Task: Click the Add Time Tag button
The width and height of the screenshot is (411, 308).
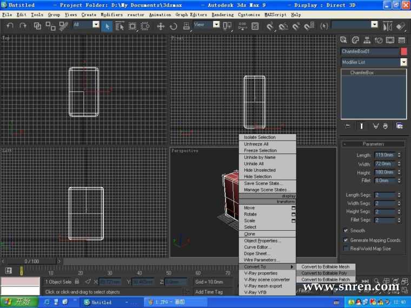Action: click(x=209, y=292)
